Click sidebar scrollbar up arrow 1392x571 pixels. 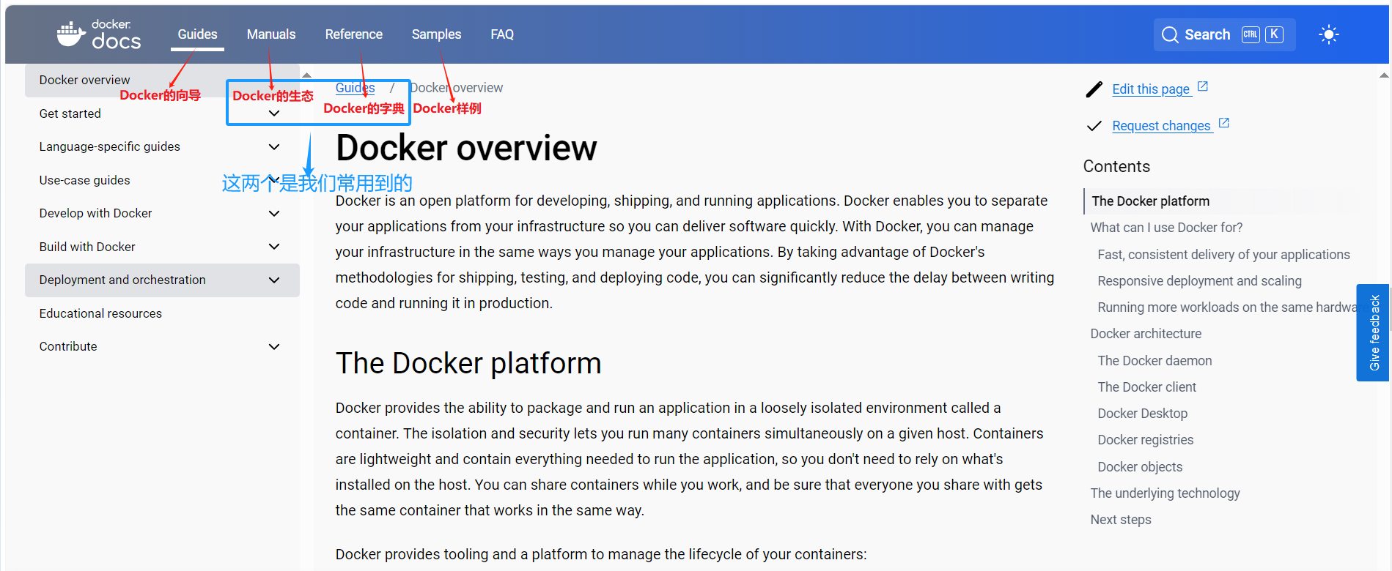307,75
